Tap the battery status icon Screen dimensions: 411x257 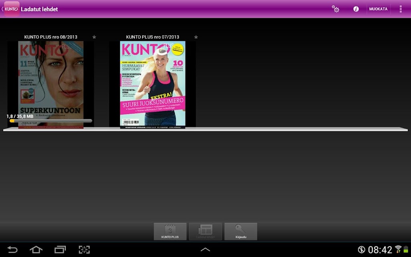(406, 249)
